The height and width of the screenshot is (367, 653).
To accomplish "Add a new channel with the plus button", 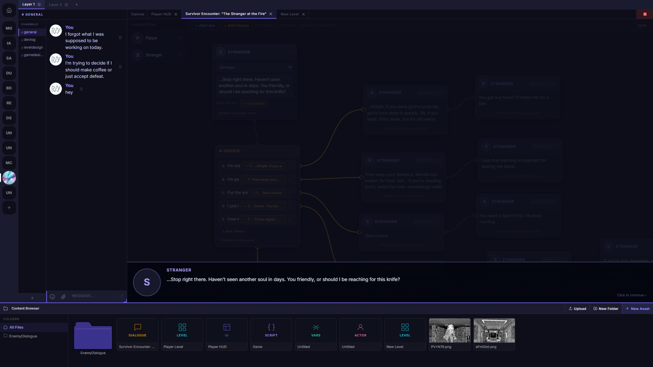I will pyautogui.click(x=32, y=298).
